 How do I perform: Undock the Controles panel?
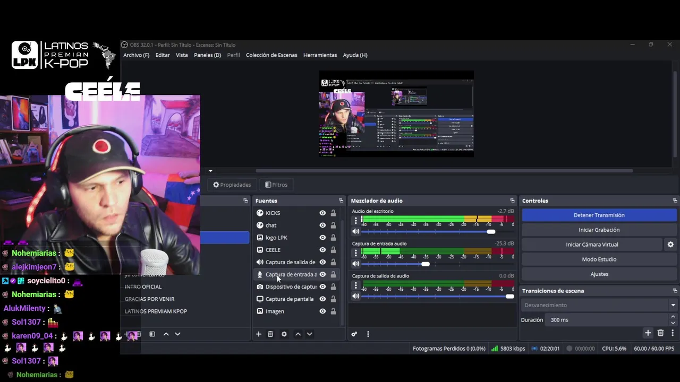(675, 201)
